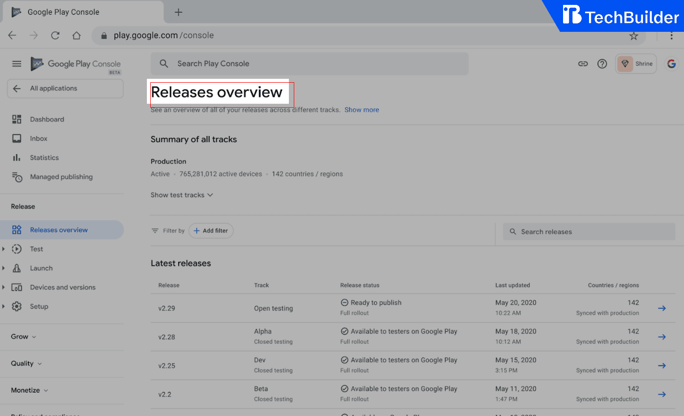Open the v2.29 release details arrow
The height and width of the screenshot is (416, 684).
[662, 308]
